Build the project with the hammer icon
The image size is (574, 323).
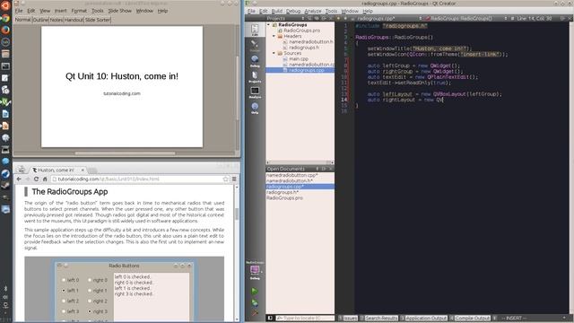pos(255,313)
